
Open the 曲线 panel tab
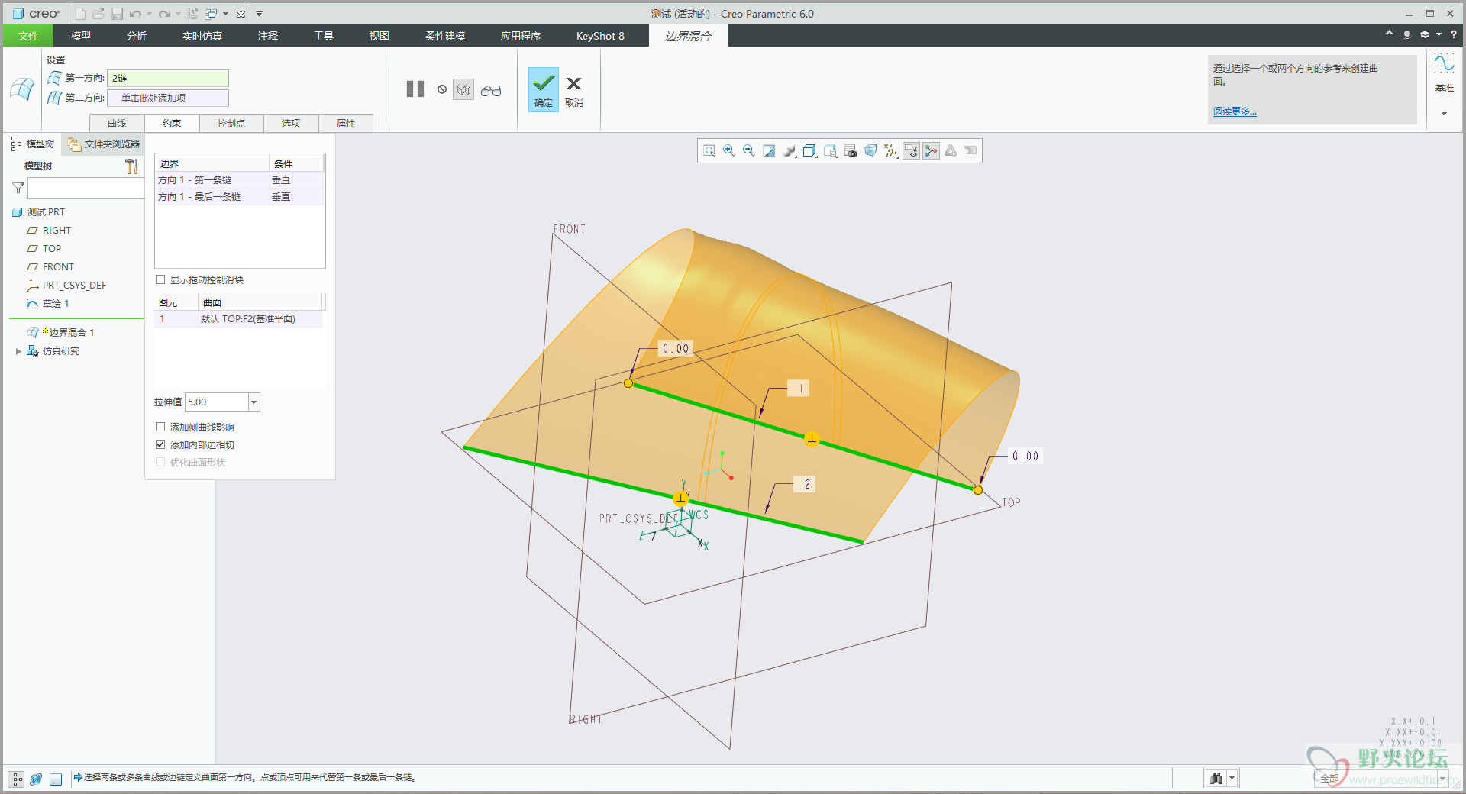click(x=117, y=123)
